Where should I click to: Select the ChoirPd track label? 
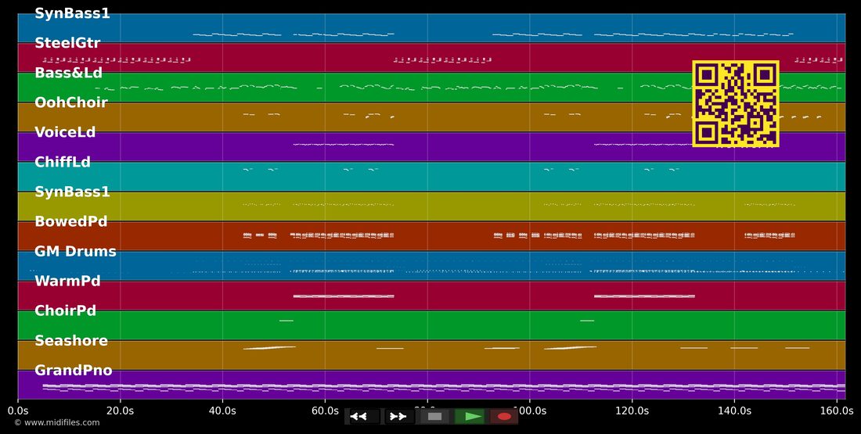(x=65, y=310)
